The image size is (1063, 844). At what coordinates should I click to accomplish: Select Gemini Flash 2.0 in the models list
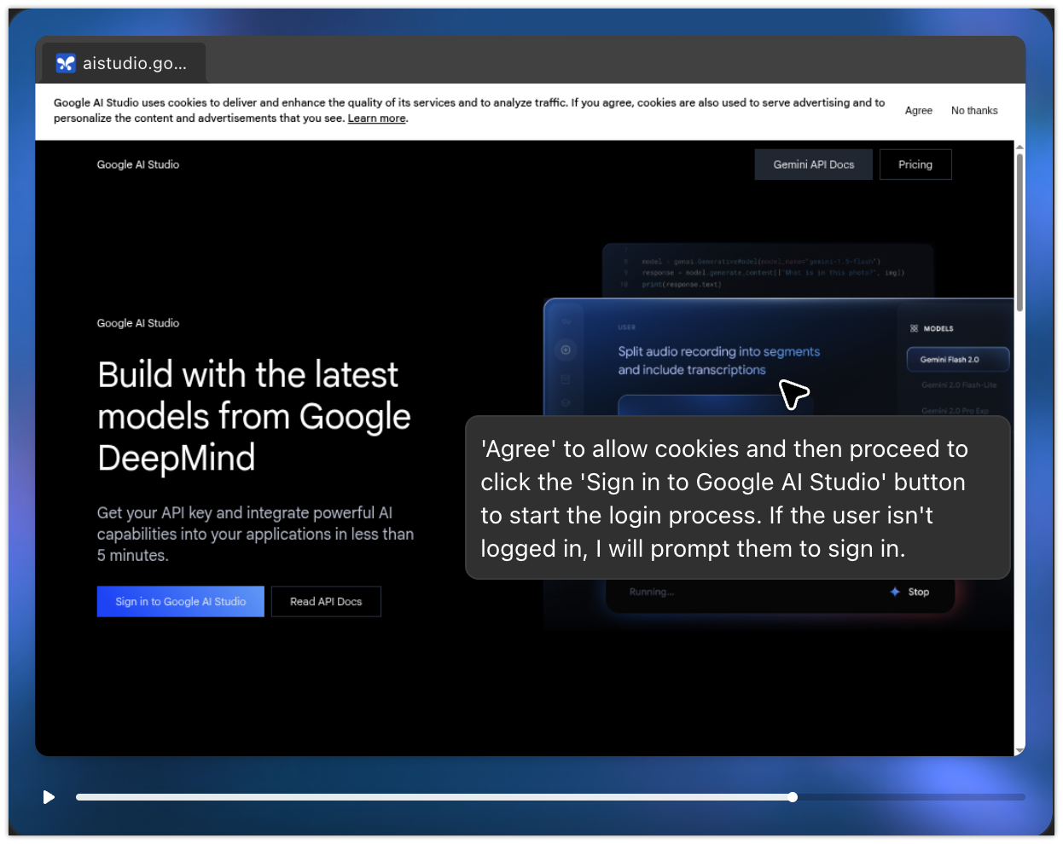pyautogui.click(x=958, y=360)
